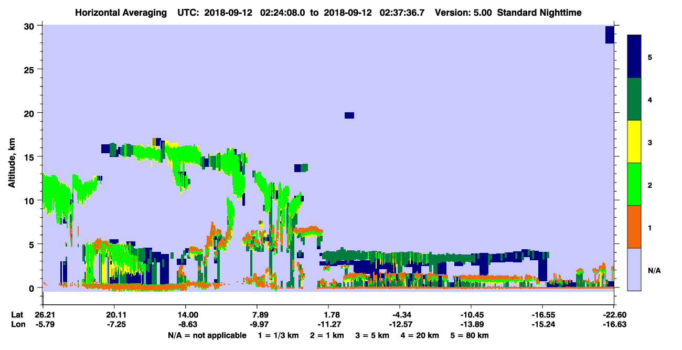Click longitude value -15.24
This screenshot has height=350, width=682.
pyautogui.click(x=542, y=325)
